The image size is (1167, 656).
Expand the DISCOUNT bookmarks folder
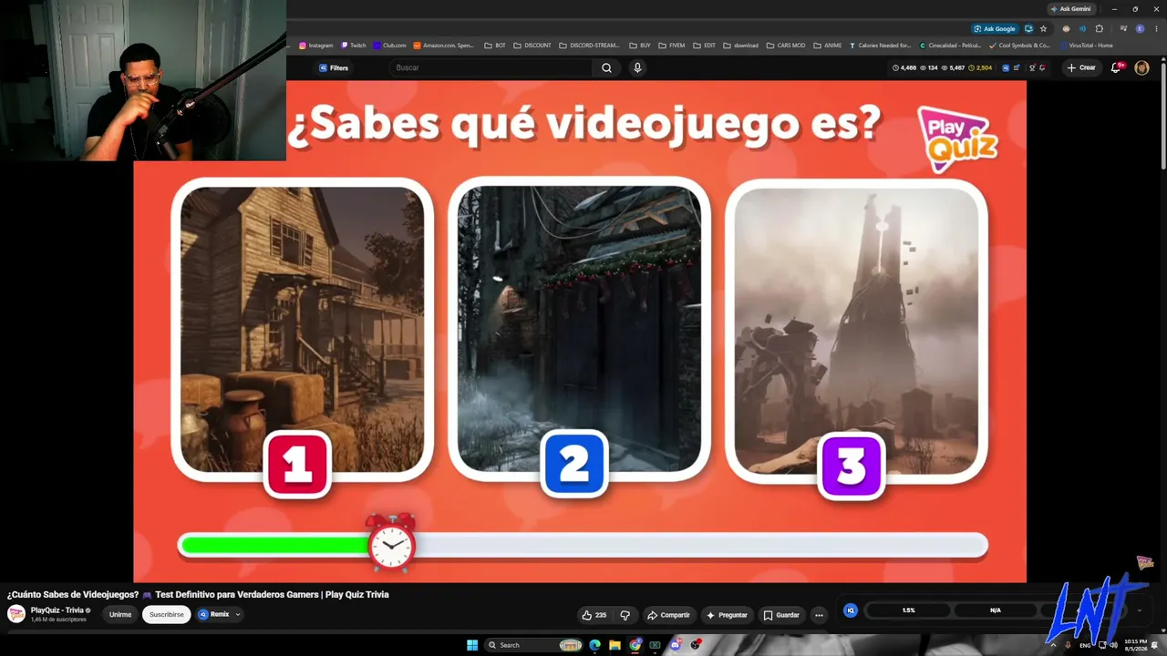point(532,46)
